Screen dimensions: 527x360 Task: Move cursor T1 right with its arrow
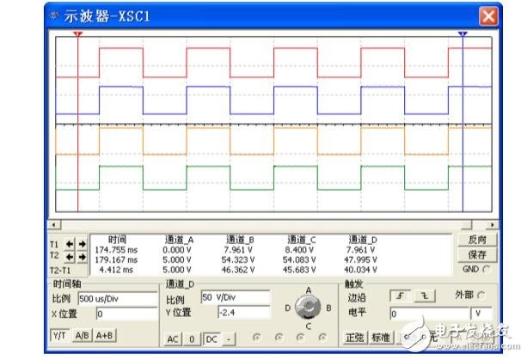click(82, 244)
